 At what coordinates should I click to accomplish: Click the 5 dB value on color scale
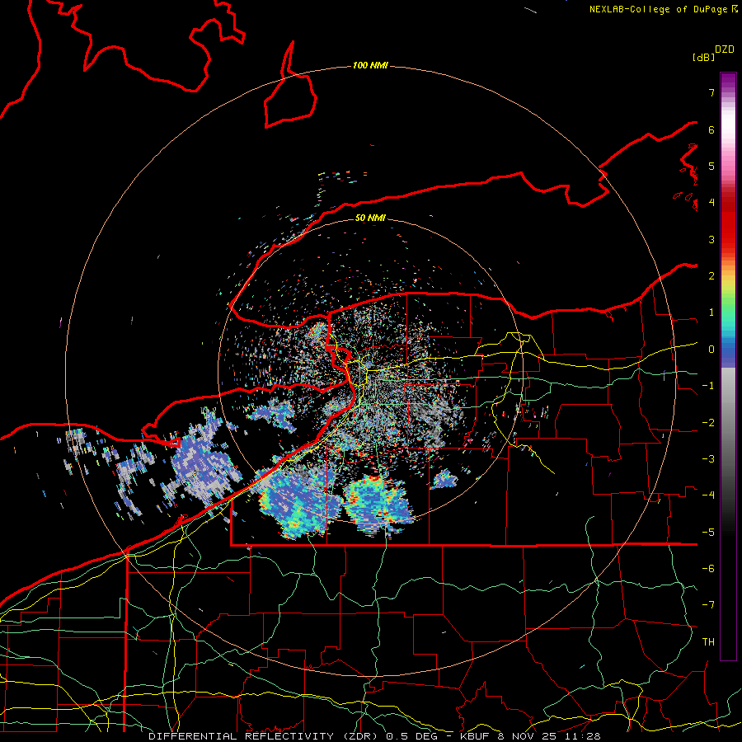click(x=711, y=166)
